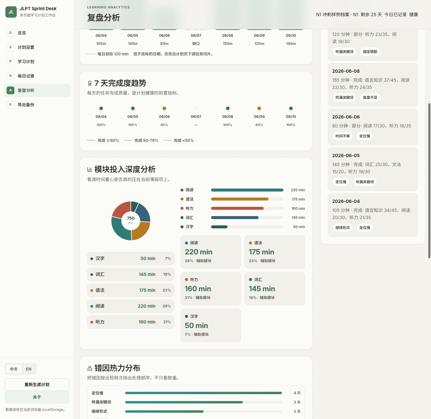Click the 复盘不足 tag on 2026-06-08
The height and width of the screenshot is (419, 431).
pyautogui.click(x=370, y=98)
